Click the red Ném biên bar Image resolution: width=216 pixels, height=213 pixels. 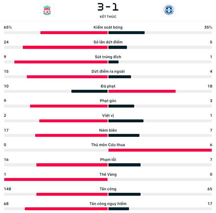point(71,135)
